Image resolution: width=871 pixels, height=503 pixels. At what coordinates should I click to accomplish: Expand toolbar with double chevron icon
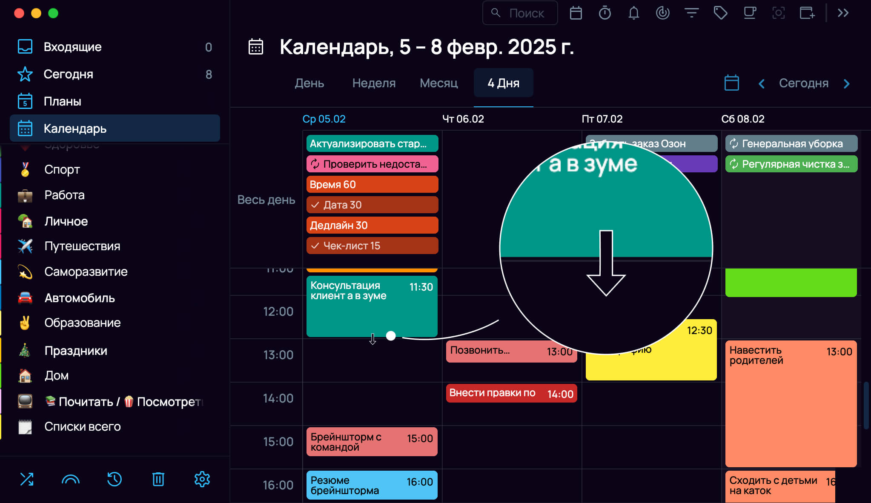tap(843, 13)
